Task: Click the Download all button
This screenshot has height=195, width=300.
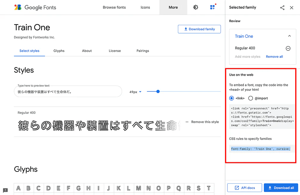Action: click(x=281, y=188)
